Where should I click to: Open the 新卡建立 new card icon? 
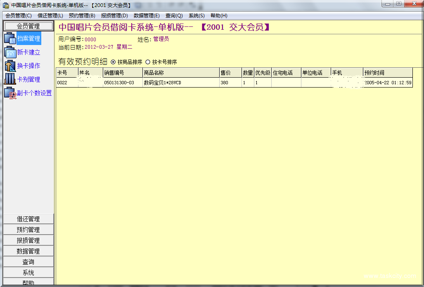point(10,52)
